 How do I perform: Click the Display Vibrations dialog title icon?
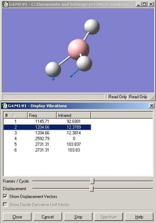[x=4, y=106]
